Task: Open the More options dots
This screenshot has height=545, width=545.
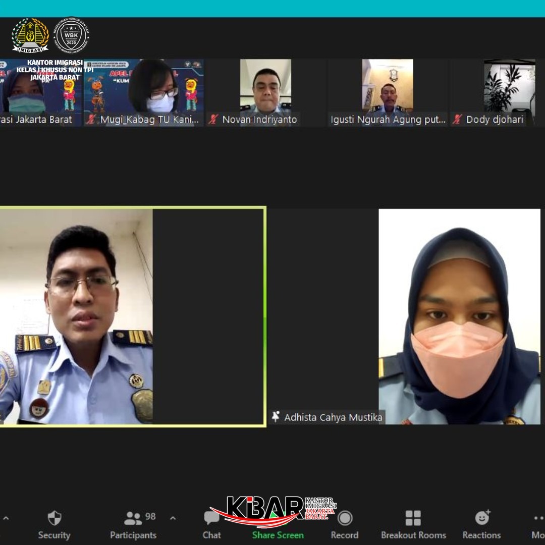Action: (539, 518)
